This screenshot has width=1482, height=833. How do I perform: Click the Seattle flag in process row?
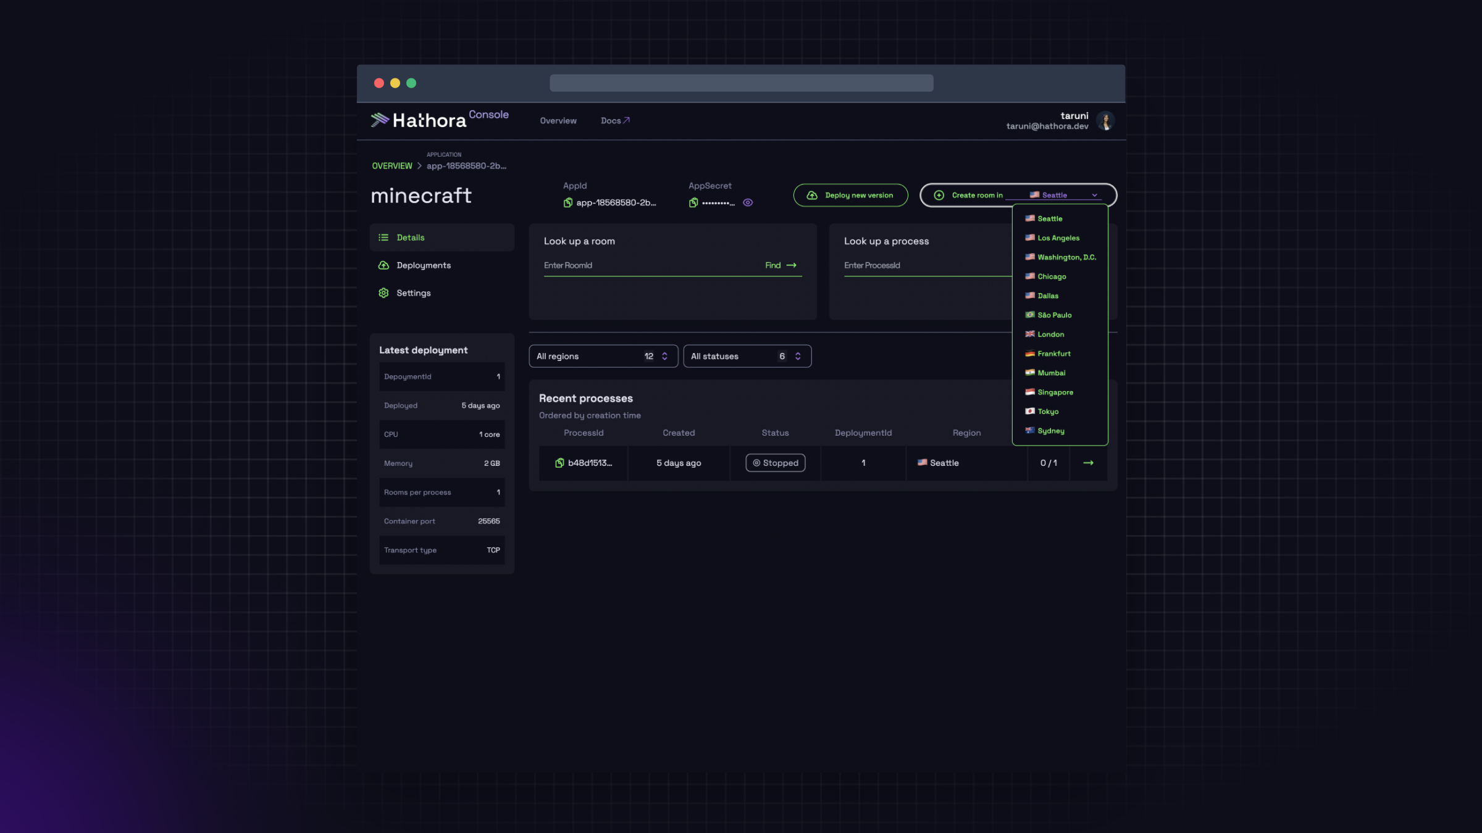pyautogui.click(x=923, y=462)
